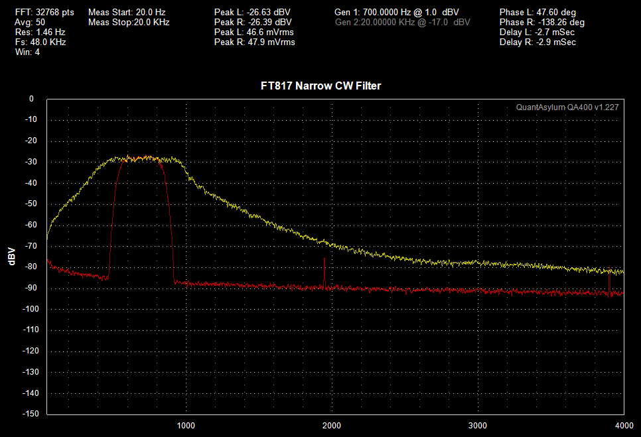Click the '-90' dBV axis label
The image size is (641, 437).
click(x=31, y=288)
